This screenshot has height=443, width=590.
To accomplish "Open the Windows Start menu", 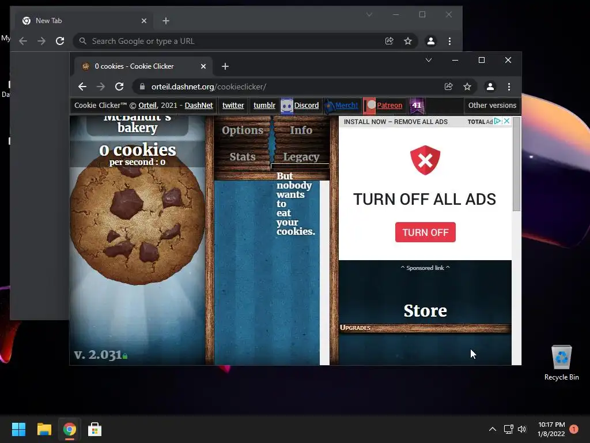I will pyautogui.click(x=18, y=429).
